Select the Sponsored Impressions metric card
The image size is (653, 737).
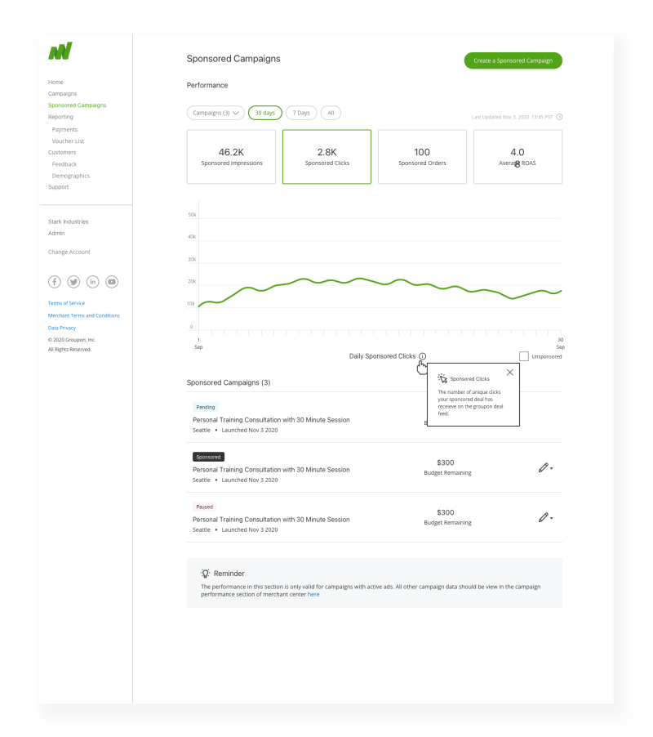pyautogui.click(x=231, y=157)
